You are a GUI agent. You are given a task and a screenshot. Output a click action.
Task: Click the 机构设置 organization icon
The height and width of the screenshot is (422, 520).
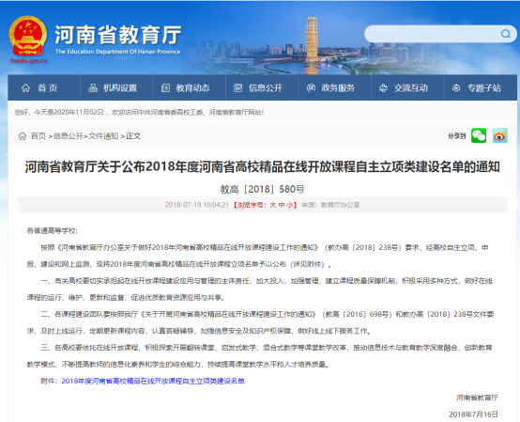(93, 88)
